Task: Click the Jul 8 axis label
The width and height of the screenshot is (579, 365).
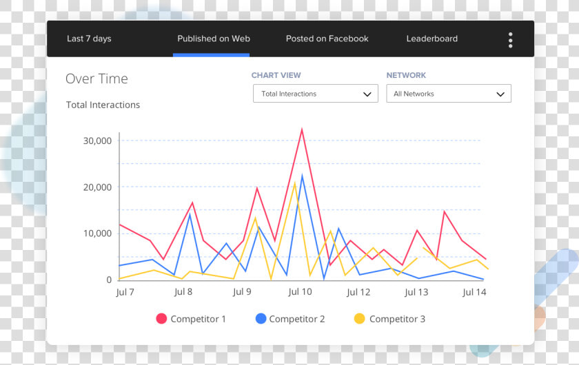Action: pos(183,292)
